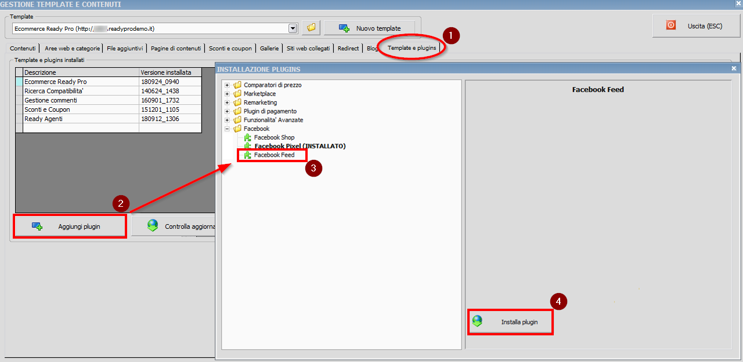This screenshot has width=743, height=362.
Task: Click version cell 180924_0940
Action: (x=170, y=82)
